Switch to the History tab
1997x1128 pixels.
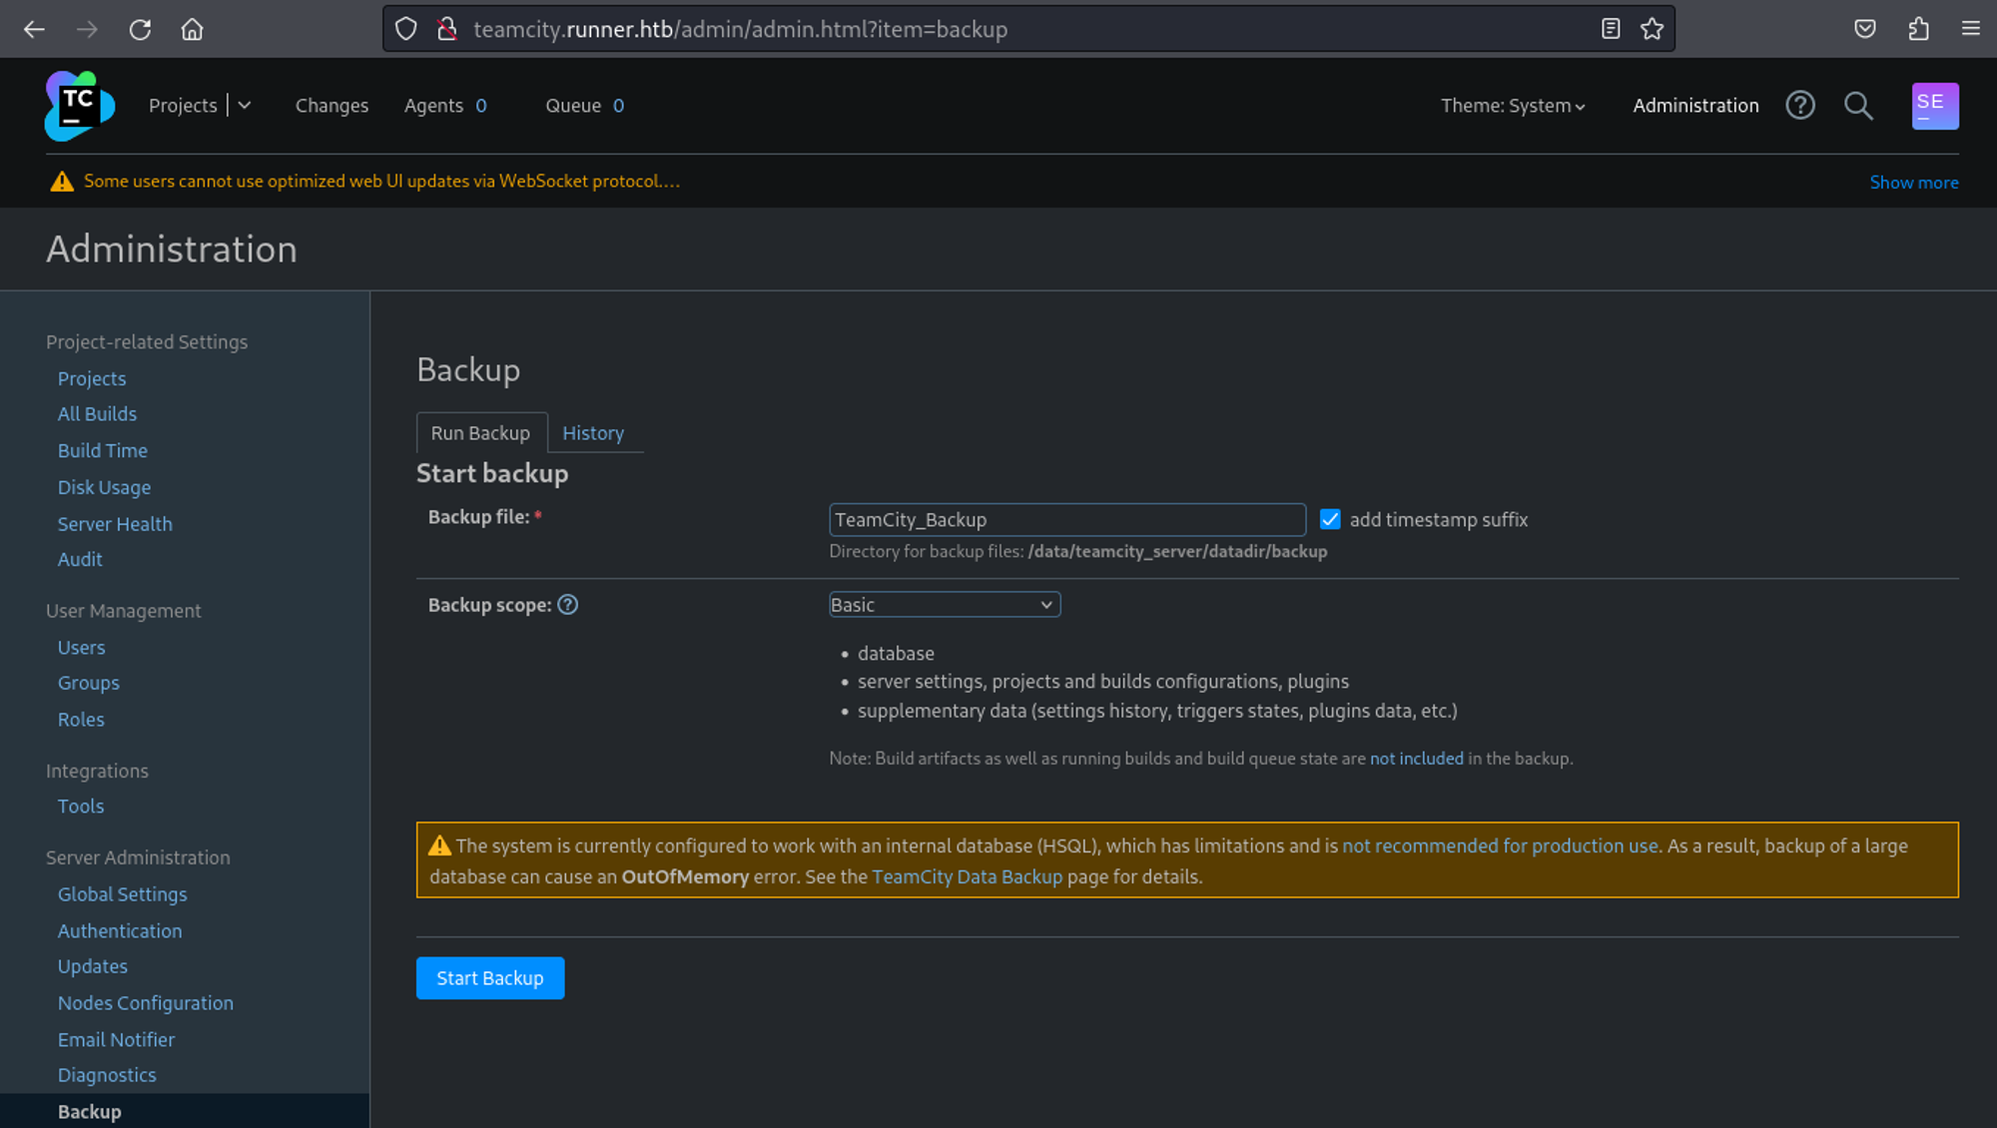pos(592,433)
